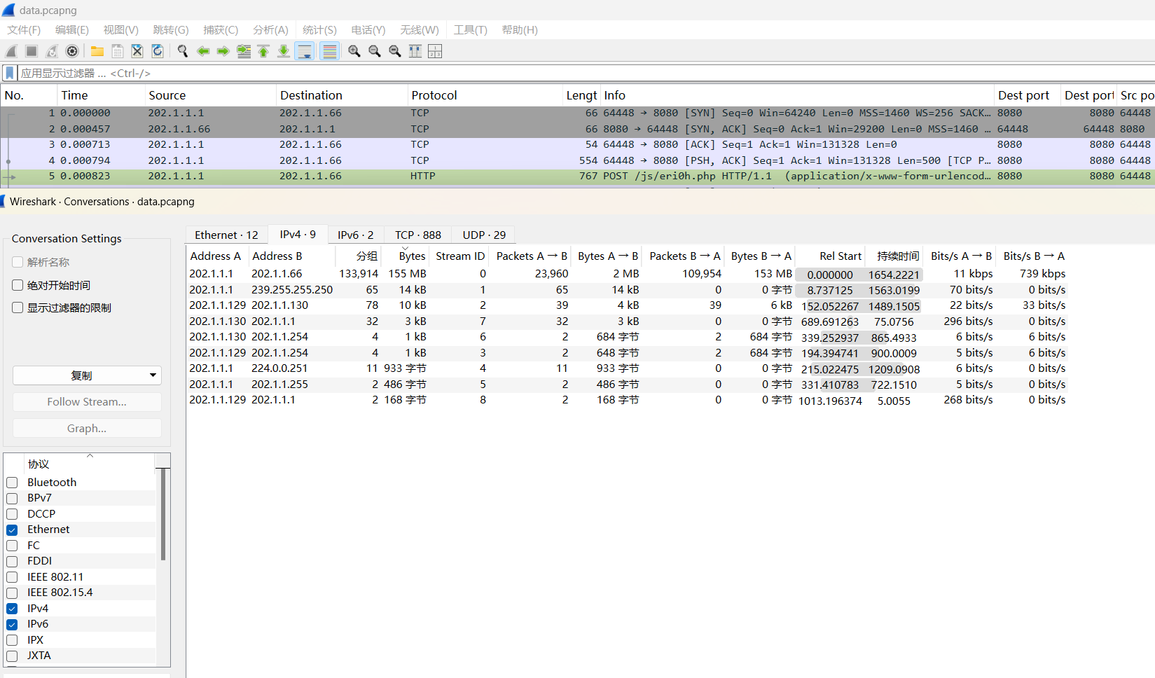Toggle auto-scroll during live capture
The height and width of the screenshot is (678, 1155).
(x=305, y=51)
